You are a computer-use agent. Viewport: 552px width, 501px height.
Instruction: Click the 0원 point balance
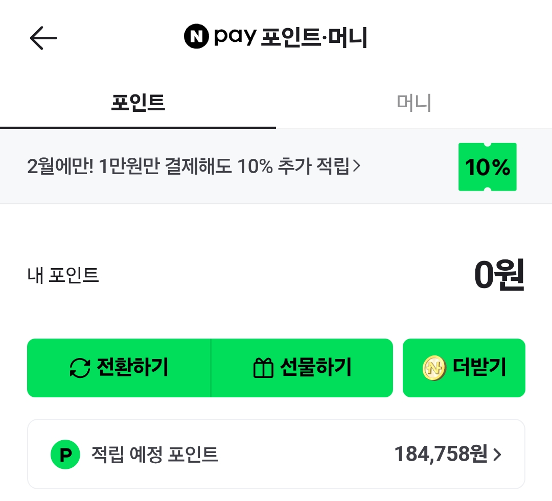(499, 276)
